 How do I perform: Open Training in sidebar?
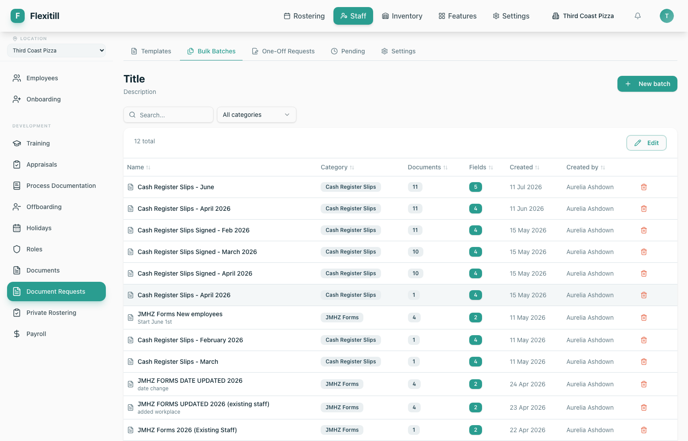(x=56, y=143)
